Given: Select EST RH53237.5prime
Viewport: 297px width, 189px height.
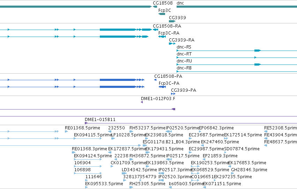Looking at the screenshot, I should (147, 128).
